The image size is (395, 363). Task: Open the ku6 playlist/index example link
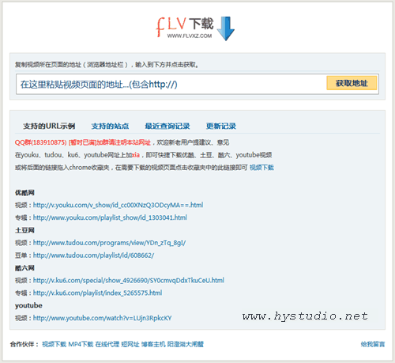(97, 293)
